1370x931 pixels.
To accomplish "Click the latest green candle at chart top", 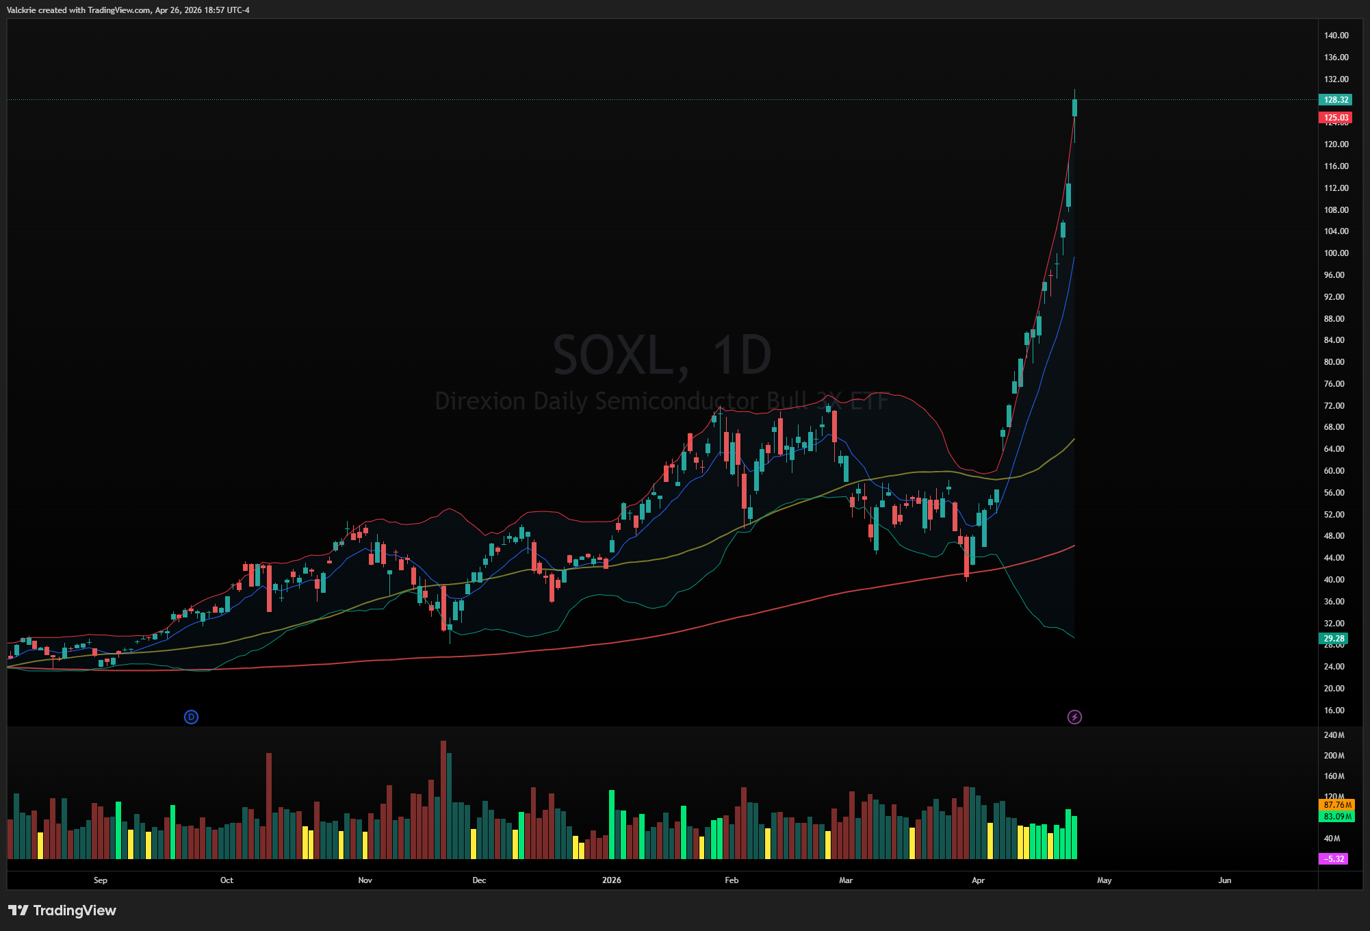I will pyautogui.click(x=1074, y=107).
